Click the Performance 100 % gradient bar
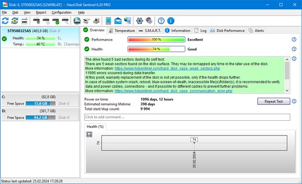Viewport: 302px width, 184px height. [156, 40]
